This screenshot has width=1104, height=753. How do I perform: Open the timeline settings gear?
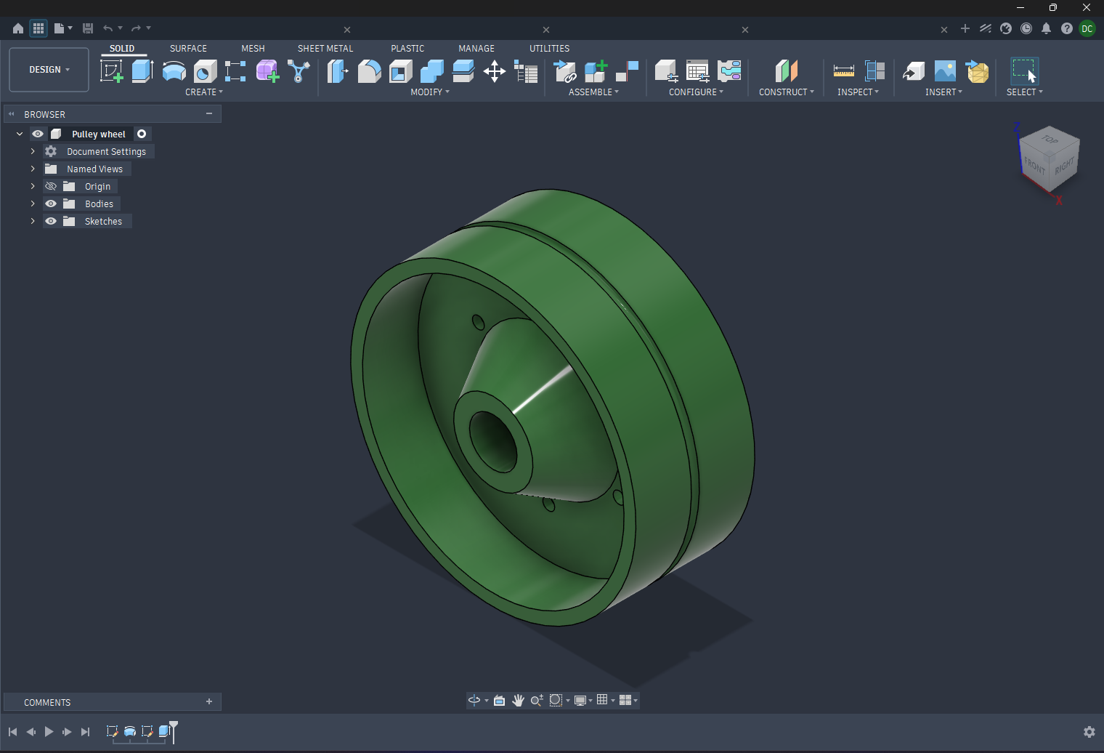(1089, 732)
